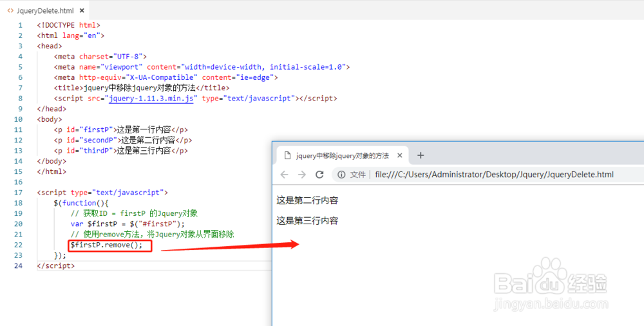644x326 pixels.
Task: Click the secondP paragraph code line
Action: [x=123, y=140]
